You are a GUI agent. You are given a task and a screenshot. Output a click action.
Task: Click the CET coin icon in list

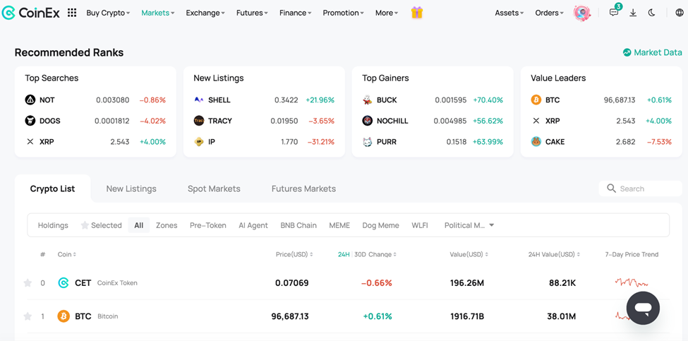(x=64, y=282)
